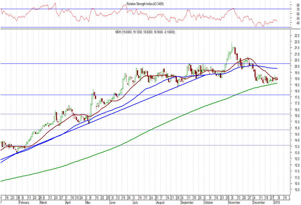Select the August month label
Screen dimensions: 301x205
tap(160, 202)
